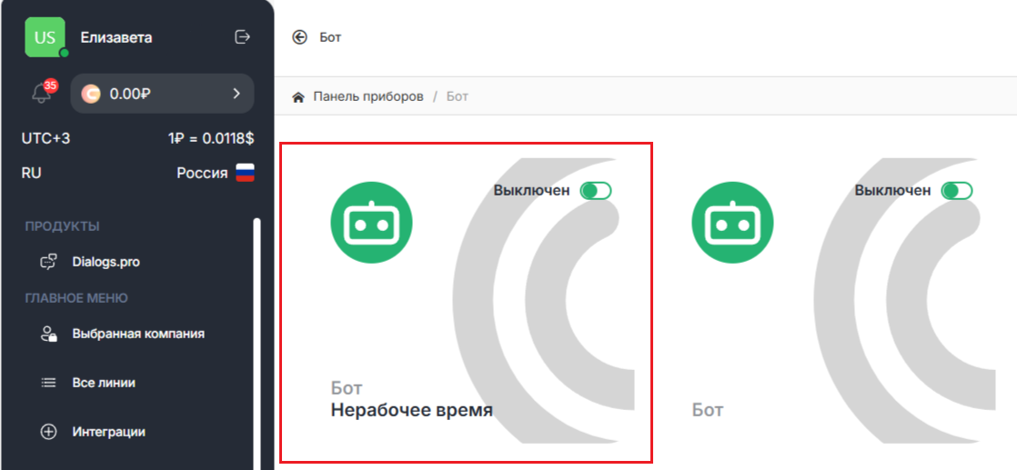
Task: Click the back arrow beside Бот title
Action: [x=299, y=37]
